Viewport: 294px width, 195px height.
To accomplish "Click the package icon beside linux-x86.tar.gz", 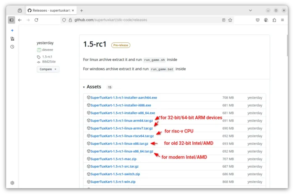I will [89, 143].
